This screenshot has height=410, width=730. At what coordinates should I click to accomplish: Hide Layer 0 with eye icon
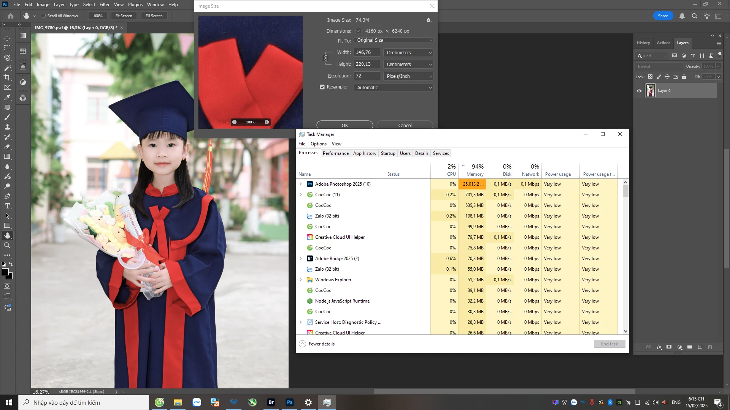639,91
